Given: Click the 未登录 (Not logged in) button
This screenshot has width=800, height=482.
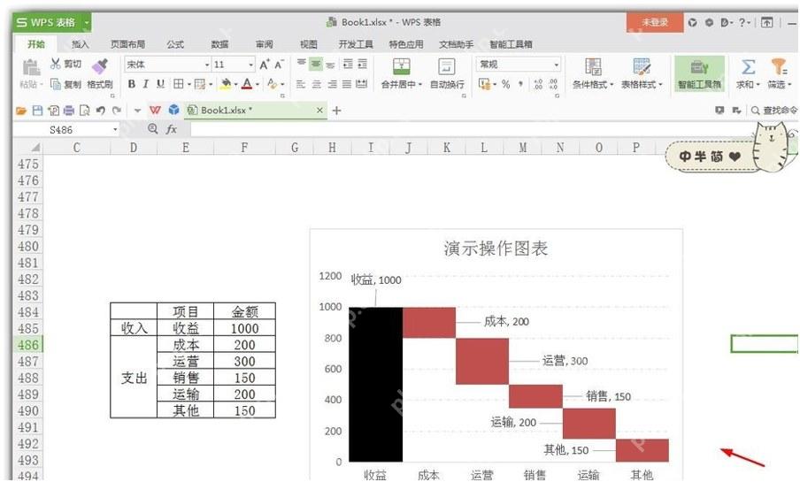Looking at the screenshot, I should 655,22.
